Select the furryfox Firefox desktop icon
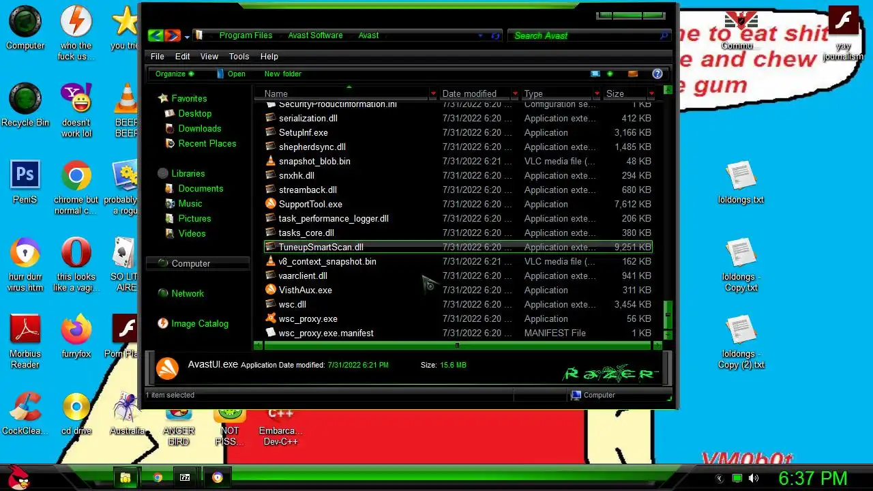This screenshot has height=491, width=873. [76, 336]
